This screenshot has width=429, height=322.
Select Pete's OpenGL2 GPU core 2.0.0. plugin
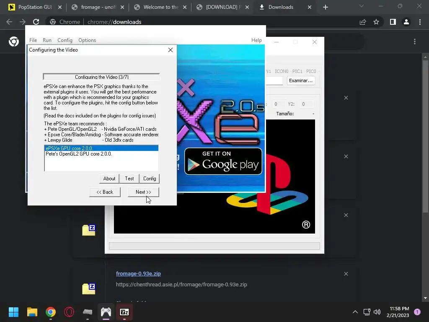pyautogui.click(x=101, y=154)
